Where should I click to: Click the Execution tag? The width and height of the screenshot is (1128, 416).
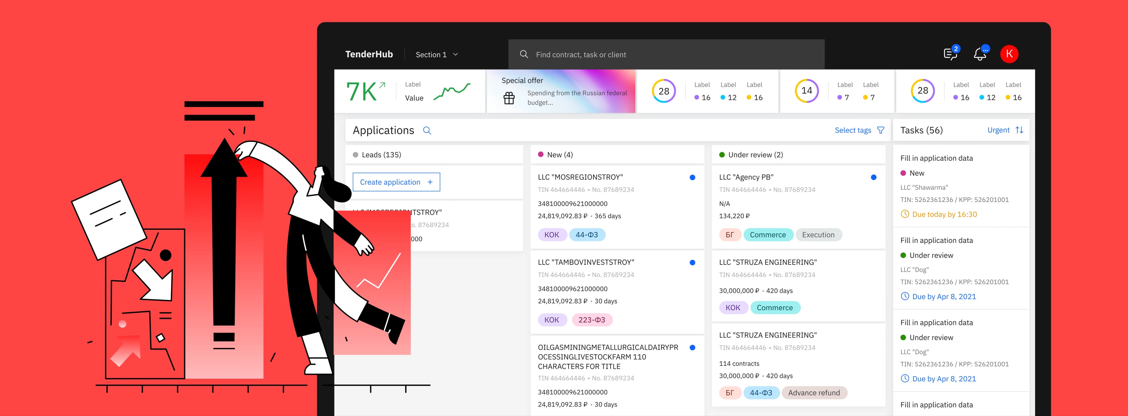tap(818, 235)
